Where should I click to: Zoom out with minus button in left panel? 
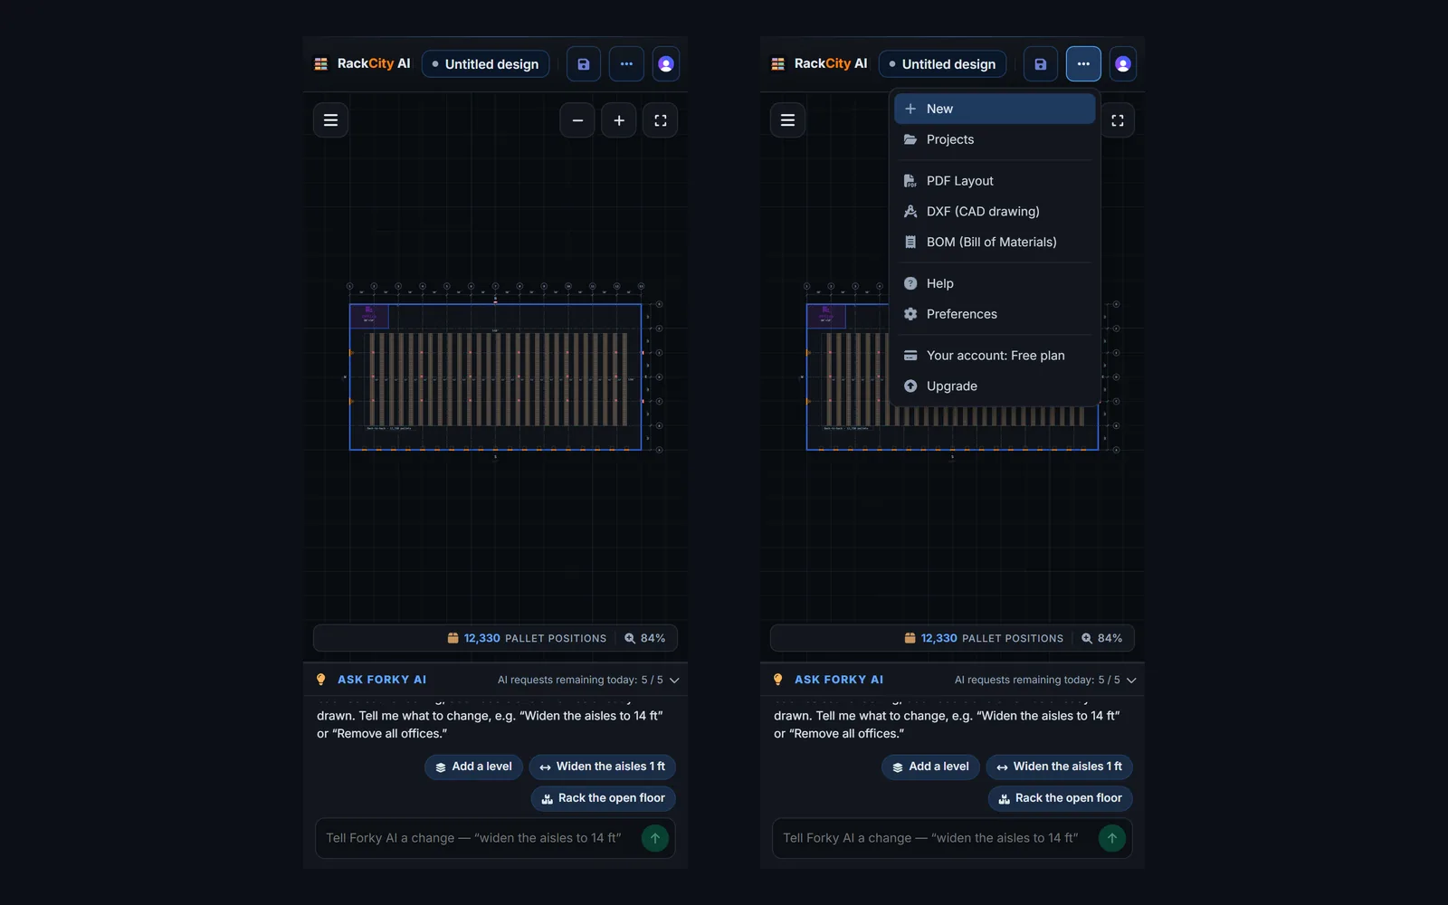577,120
